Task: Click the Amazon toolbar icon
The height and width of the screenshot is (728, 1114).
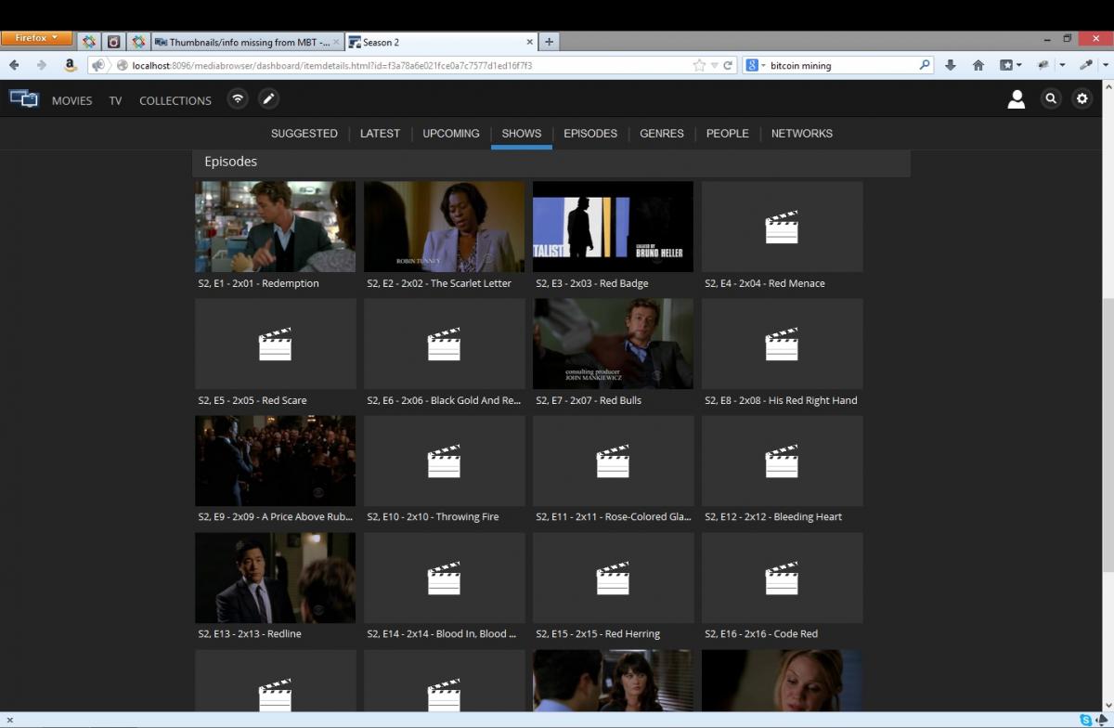Action: (x=70, y=65)
